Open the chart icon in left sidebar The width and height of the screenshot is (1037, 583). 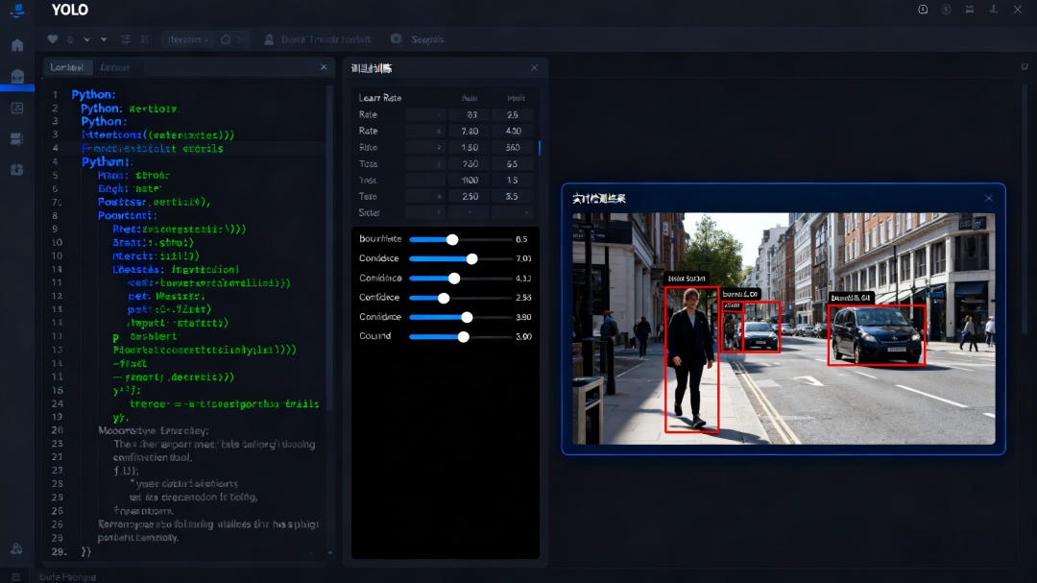tap(17, 108)
